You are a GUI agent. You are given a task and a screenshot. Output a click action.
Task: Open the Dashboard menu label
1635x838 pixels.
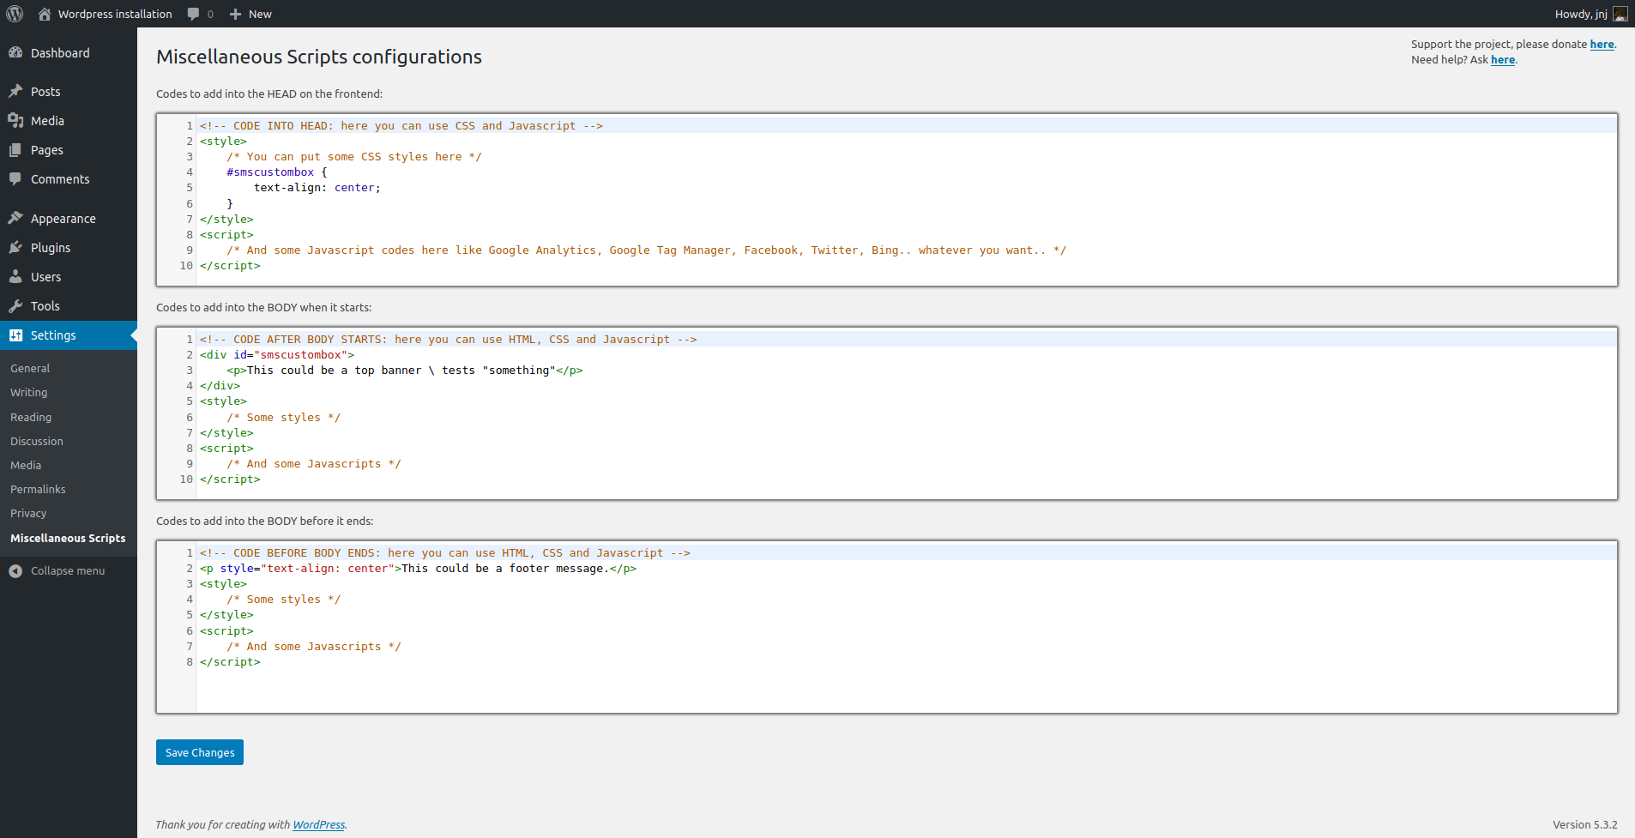click(x=60, y=52)
